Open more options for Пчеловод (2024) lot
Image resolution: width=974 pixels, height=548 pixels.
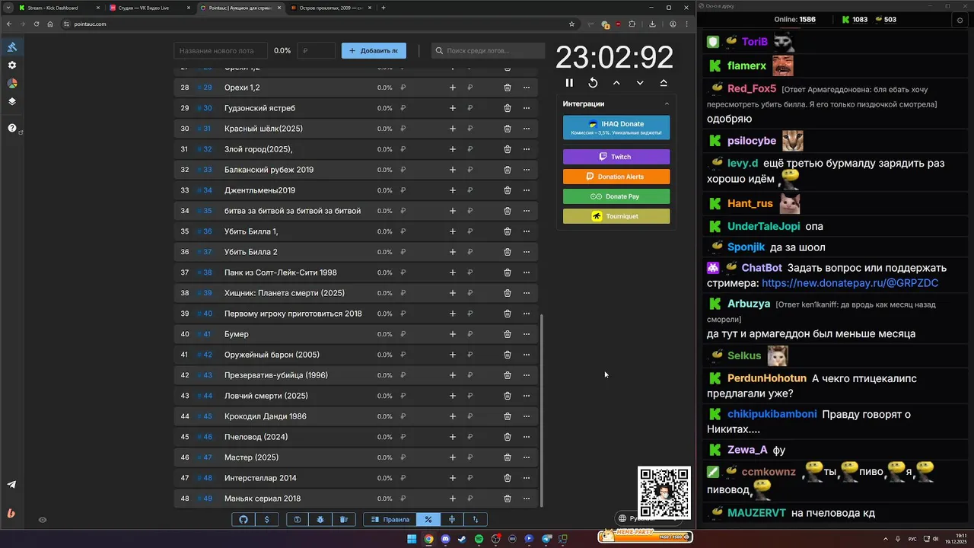tap(526, 437)
